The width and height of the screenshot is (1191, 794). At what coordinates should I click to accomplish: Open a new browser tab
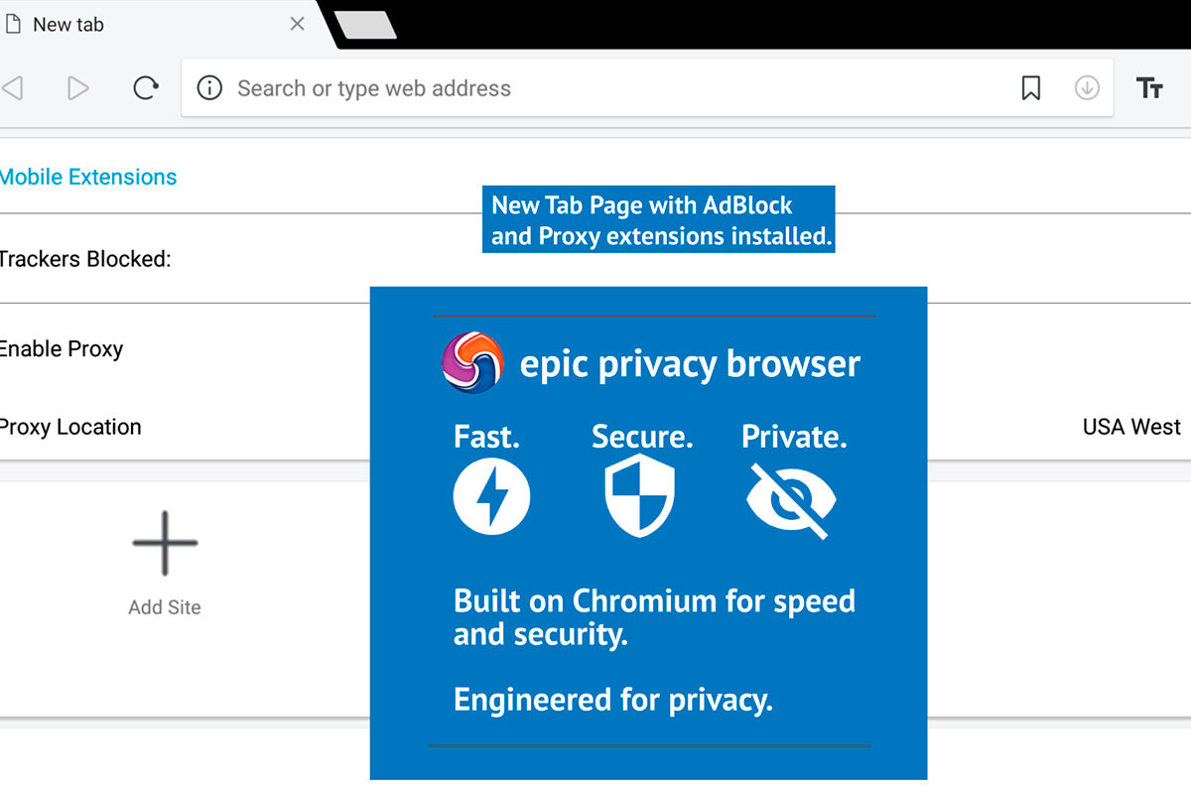coord(367,24)
